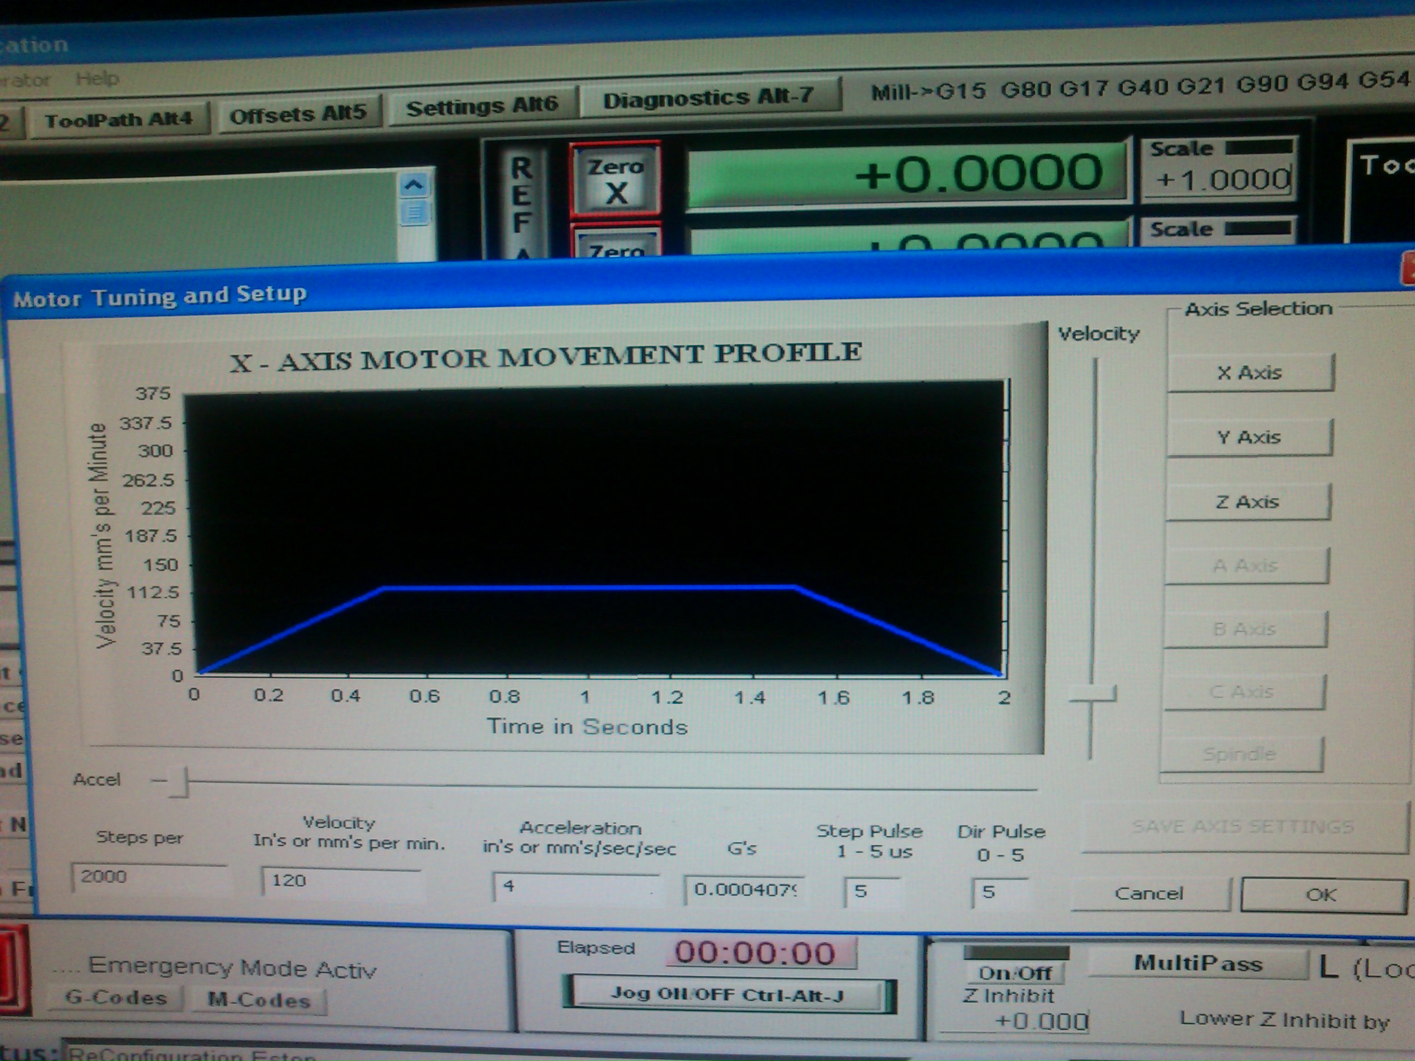The width and height of the screenshot is (1415, 1061).
Task: Switch to the Diagnostics Alt-7 tab
Action: click(708, 98)
